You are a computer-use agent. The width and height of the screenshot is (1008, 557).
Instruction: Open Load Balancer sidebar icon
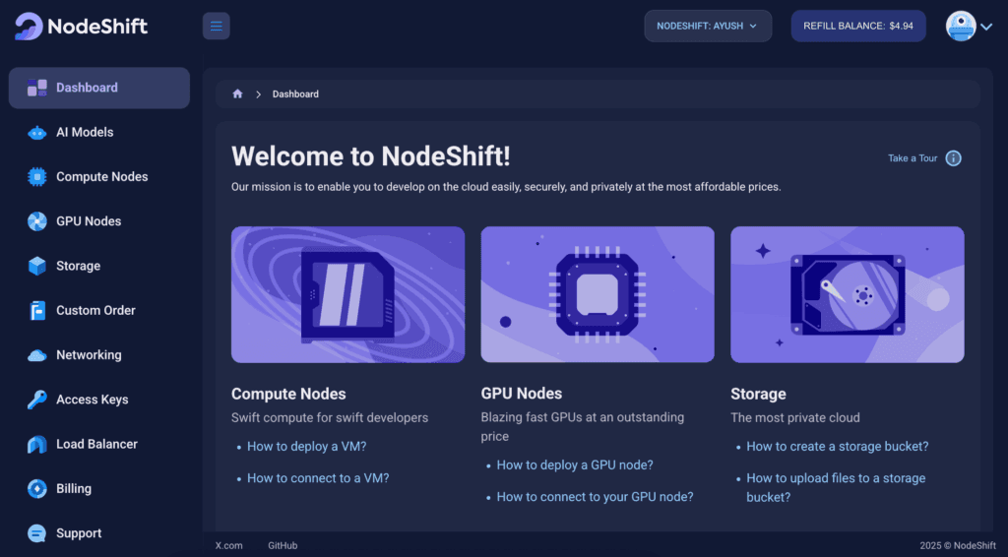click(x=36, y=444)
